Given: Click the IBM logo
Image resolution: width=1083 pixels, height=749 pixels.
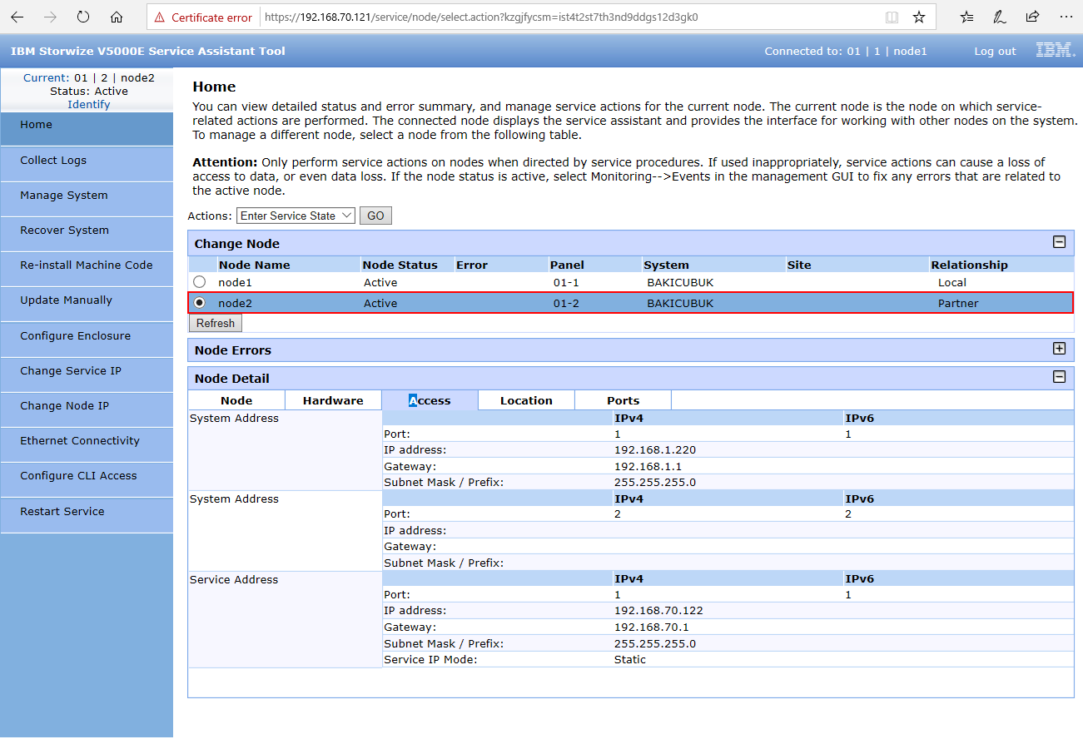Looking at the screenshot, I should tap(1055, 50).
